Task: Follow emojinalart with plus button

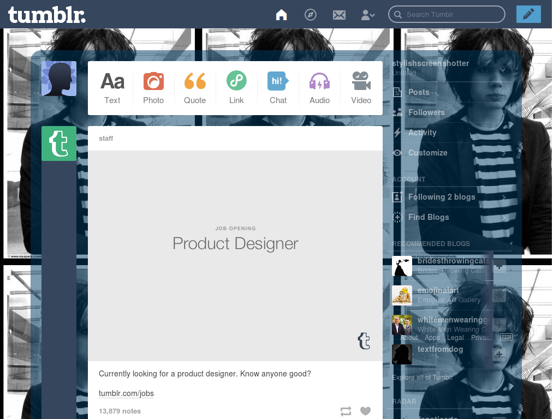Action: [499, 295]
